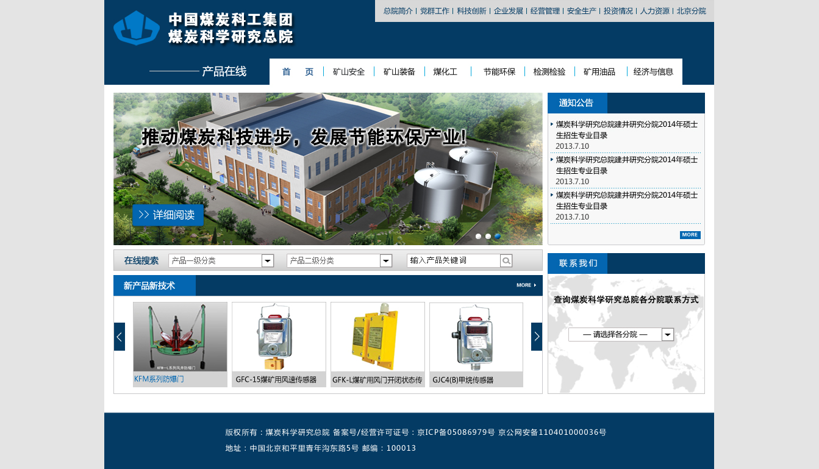Click 经营管理 top link
This screenshot has width=819, height=469.
click(545, 11)
